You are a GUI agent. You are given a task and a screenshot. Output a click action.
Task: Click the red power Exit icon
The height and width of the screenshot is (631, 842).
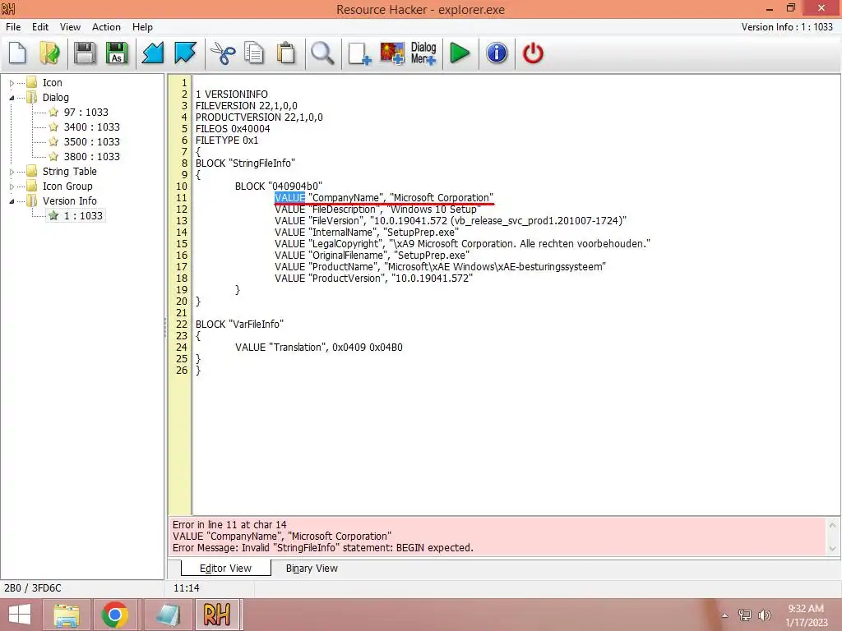(x=533, y=53)
